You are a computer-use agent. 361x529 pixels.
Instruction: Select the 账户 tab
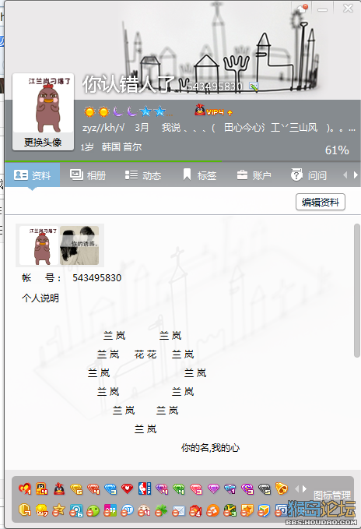(254, 175)
